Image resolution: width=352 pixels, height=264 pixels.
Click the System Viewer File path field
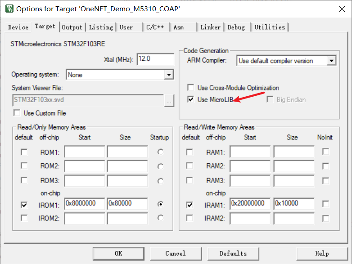pos(88,100)
